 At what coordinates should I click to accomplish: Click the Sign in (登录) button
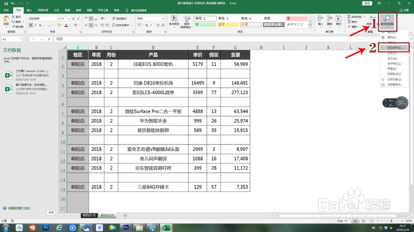(x=367, y=3)
